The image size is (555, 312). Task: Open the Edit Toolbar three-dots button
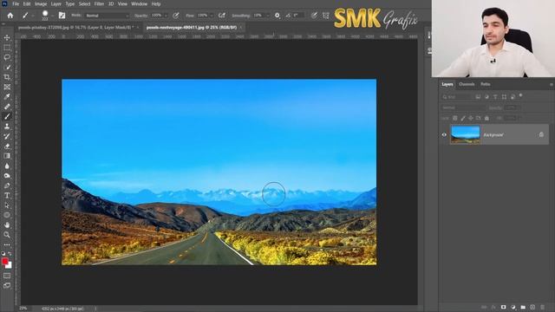[x=7, y=244]
